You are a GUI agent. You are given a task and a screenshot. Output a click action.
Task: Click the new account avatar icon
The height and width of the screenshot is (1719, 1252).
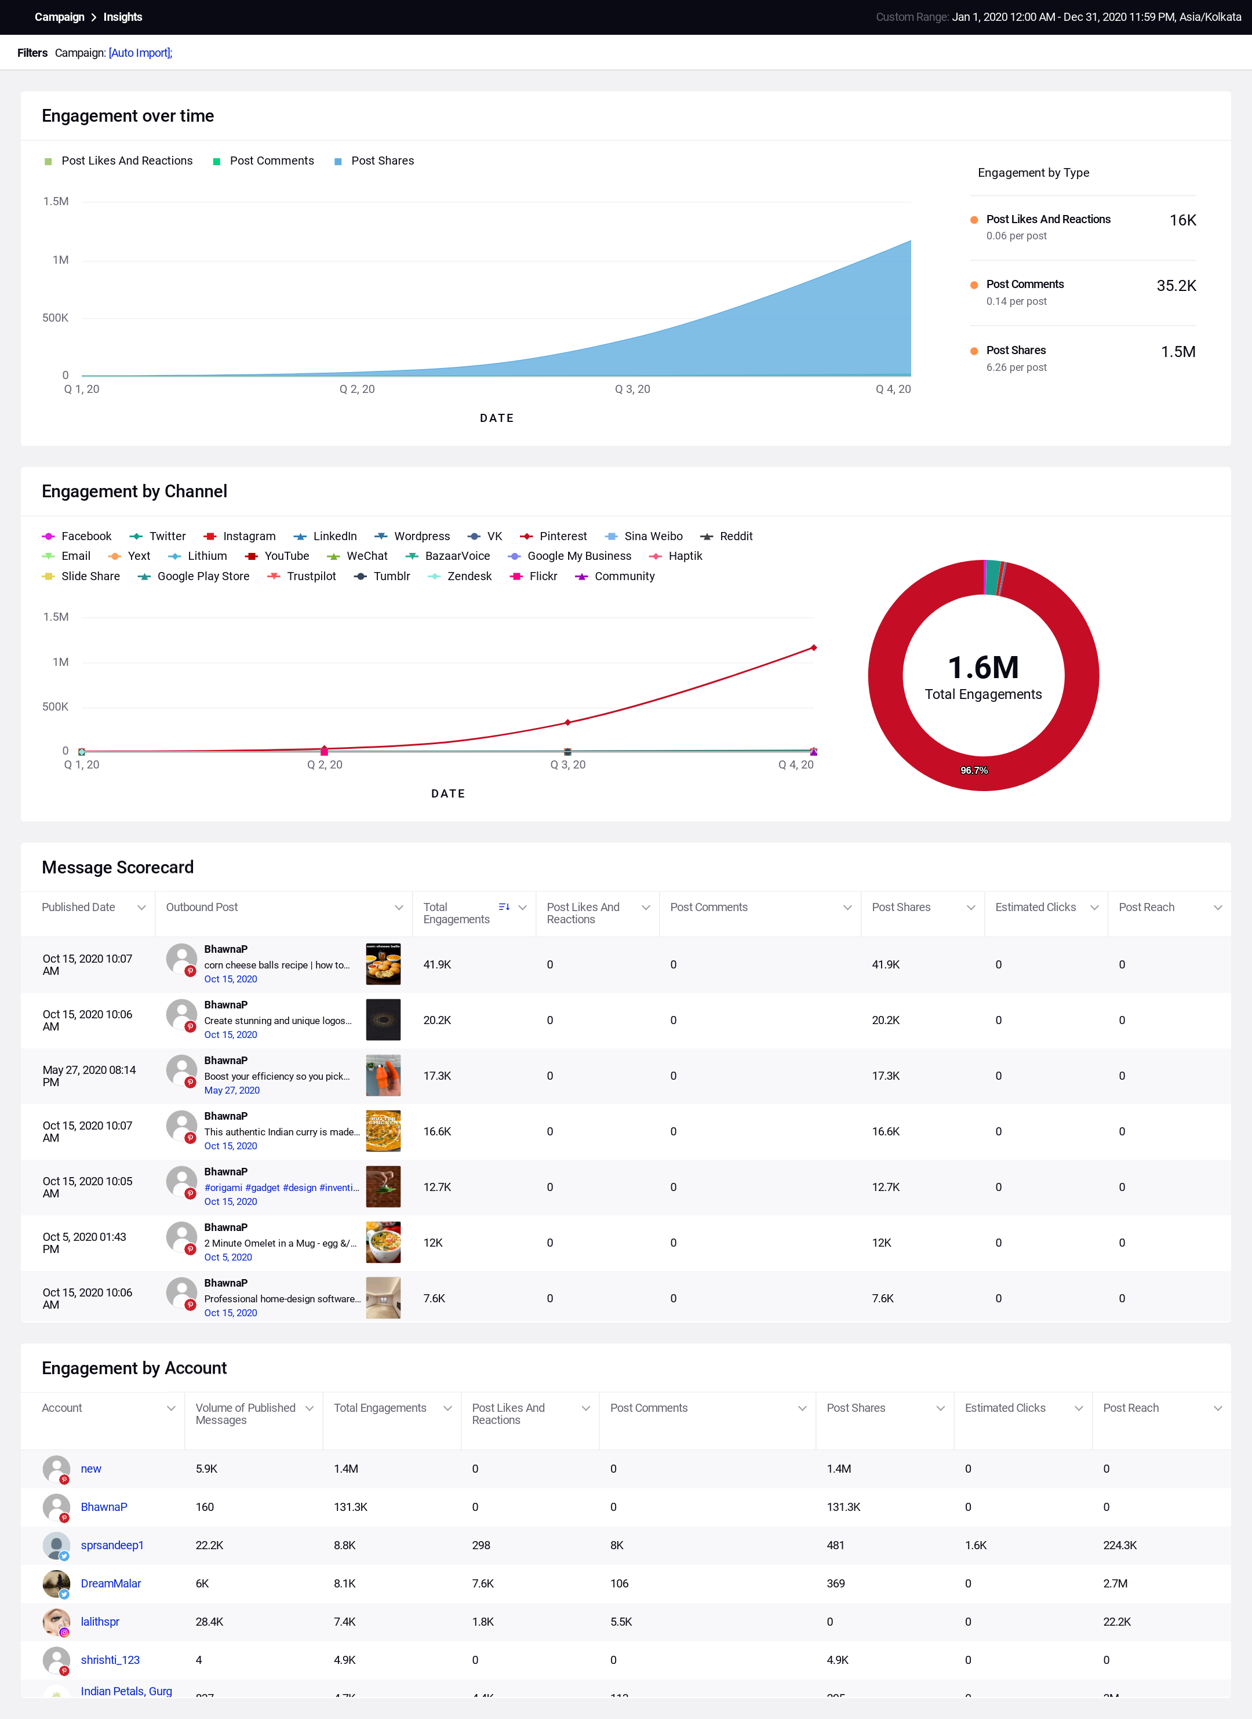[x=56, y=1469]
